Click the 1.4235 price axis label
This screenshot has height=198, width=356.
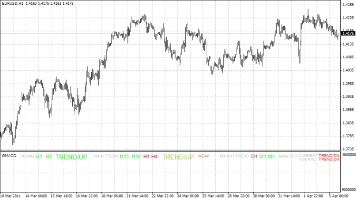point(348,18)
